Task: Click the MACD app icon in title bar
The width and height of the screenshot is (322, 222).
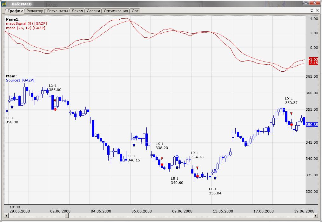Action: pyautogui.click(x=4, y=3)
